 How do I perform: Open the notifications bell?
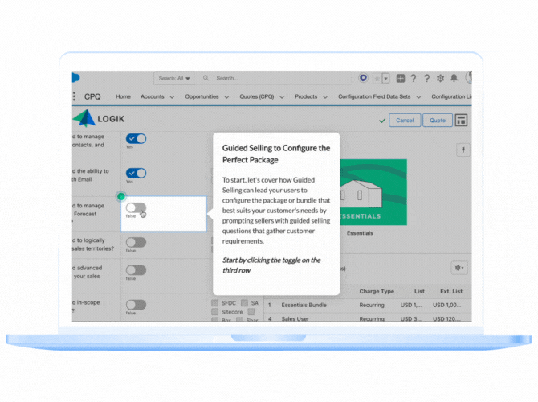454,78
